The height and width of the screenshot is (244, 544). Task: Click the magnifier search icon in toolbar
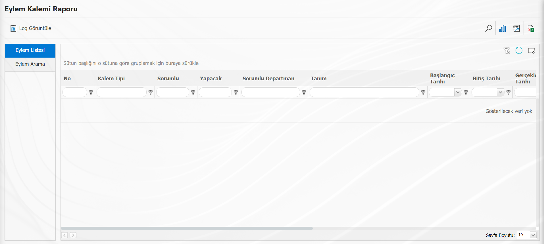click(x=489, y=28)
